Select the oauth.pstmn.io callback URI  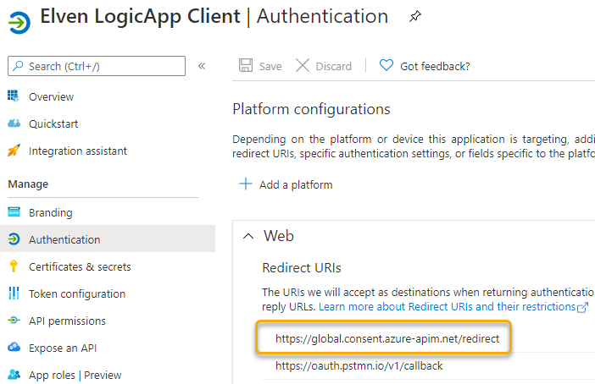(359, 366)
